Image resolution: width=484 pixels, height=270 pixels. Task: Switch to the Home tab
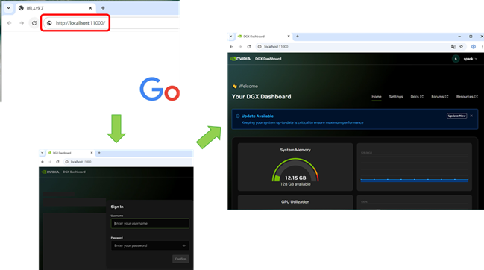pyautogui.click(x=377, y=97)
